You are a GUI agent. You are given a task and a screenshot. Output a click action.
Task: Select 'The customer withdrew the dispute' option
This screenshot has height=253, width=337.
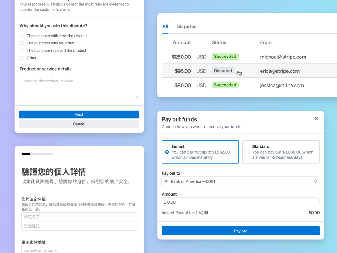pos(22,36)
